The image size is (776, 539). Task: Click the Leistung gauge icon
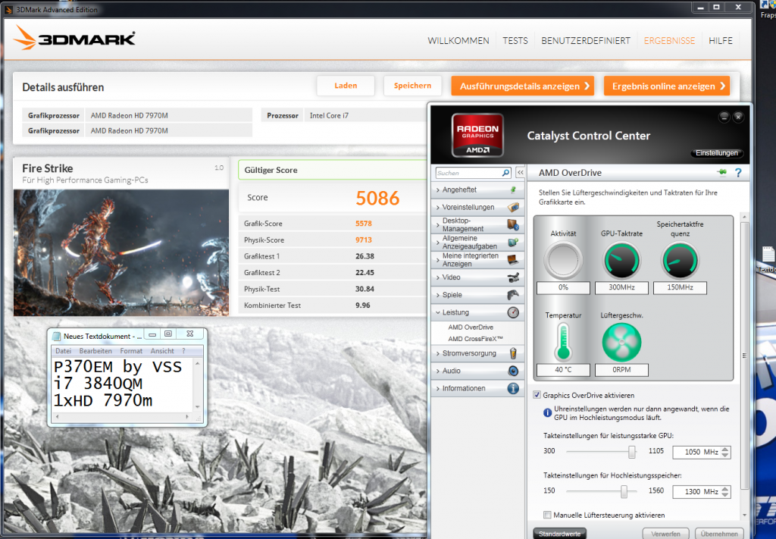click(513, 312)
